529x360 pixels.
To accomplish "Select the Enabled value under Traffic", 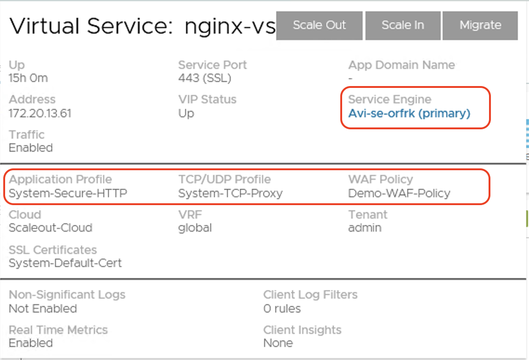I will (x=31, y=148).
